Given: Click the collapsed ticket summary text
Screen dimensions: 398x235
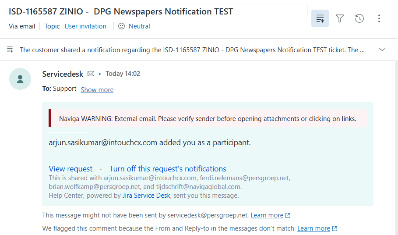Looking at the screenshot, I should click(x=192, y=50).
